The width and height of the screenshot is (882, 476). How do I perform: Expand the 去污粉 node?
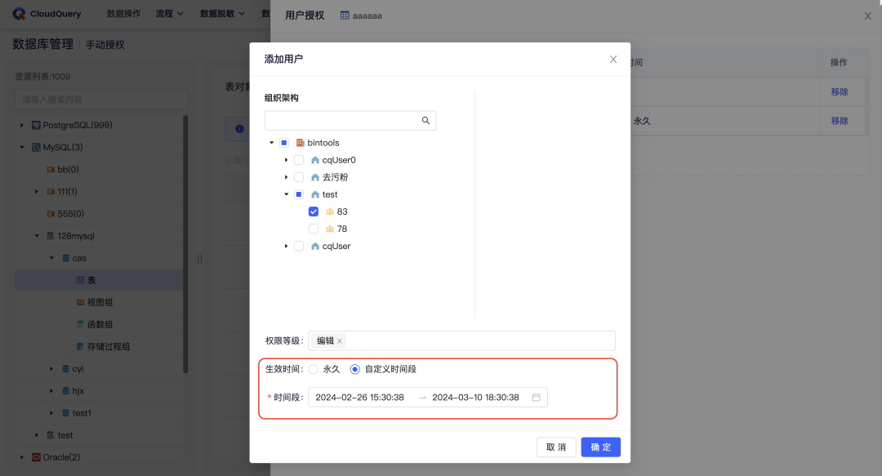(x=287, y=177)
